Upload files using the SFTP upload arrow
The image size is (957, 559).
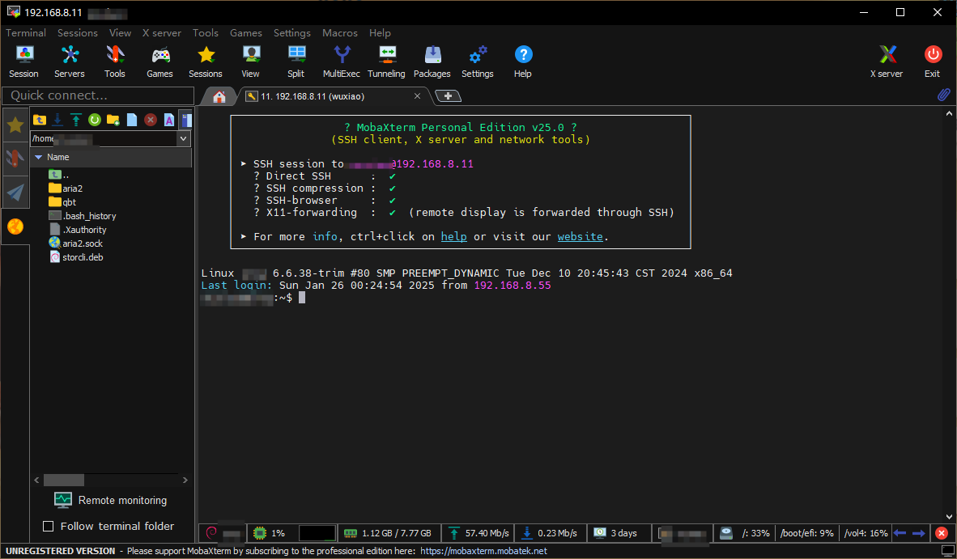click(75, 120)
